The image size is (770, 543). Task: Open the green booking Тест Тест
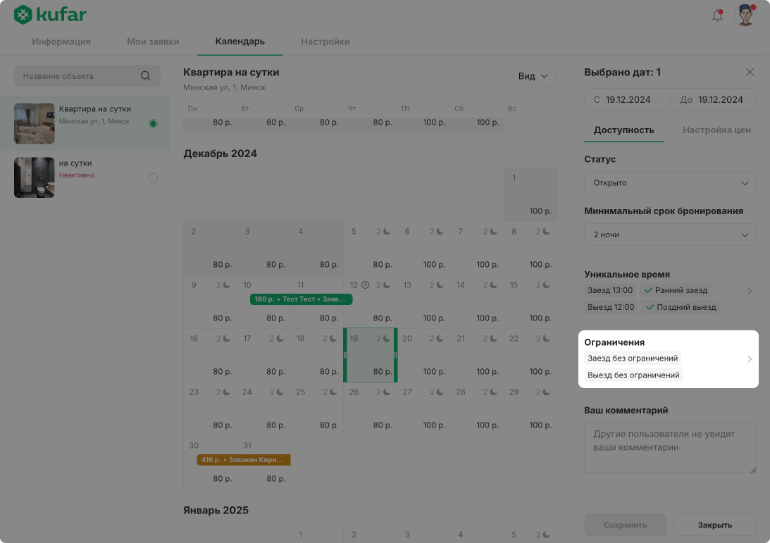click(301, 299)
